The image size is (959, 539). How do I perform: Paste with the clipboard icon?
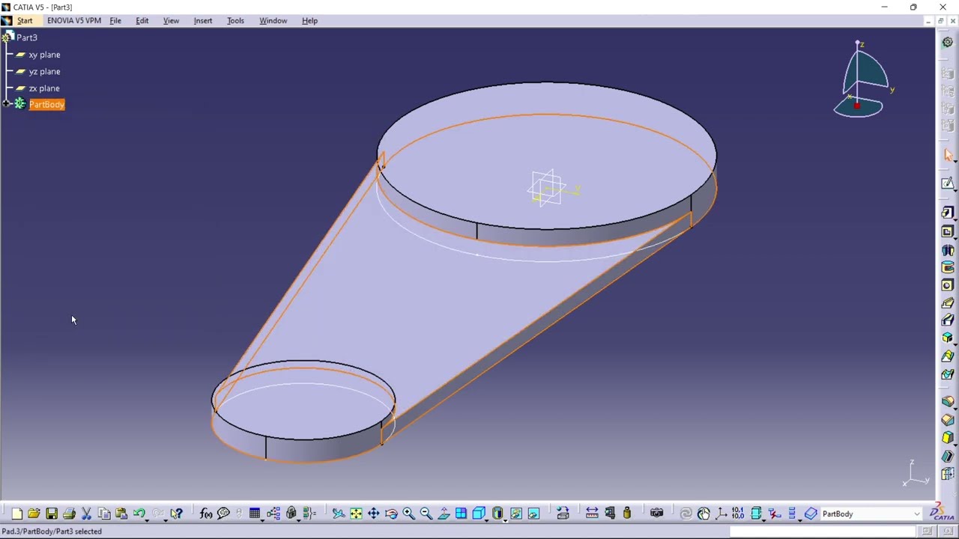[x=121, y=514]
